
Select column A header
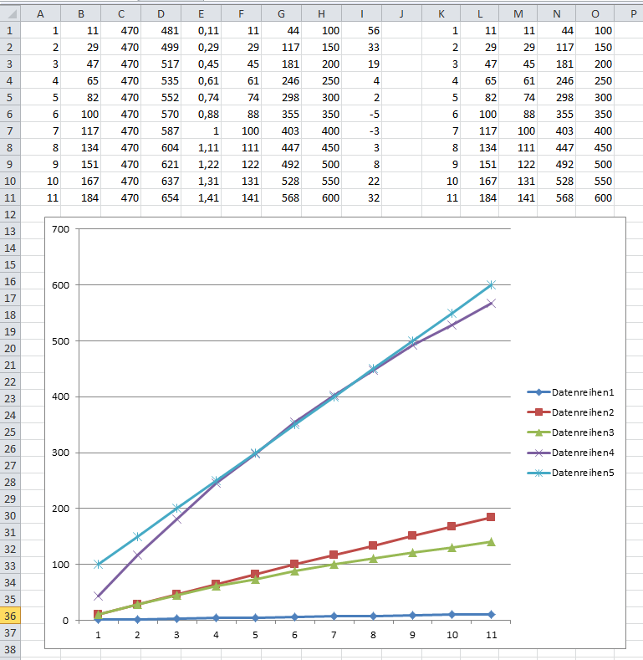(40, 14)
